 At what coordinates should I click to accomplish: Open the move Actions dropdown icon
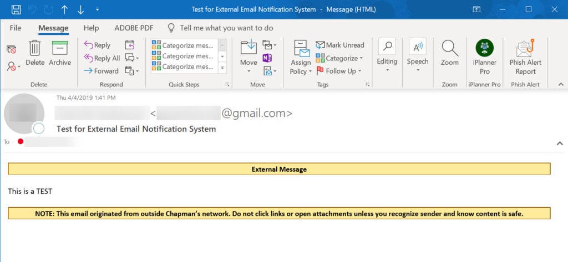269,71
